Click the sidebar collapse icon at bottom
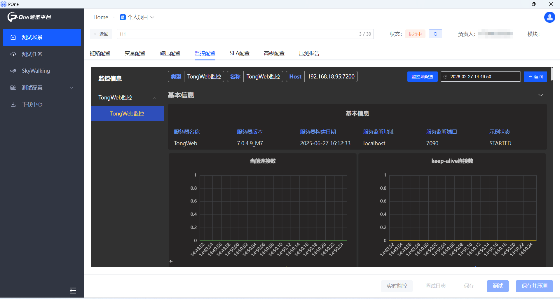This screenshot has height=299, width=560. click(x=73, y=290)
